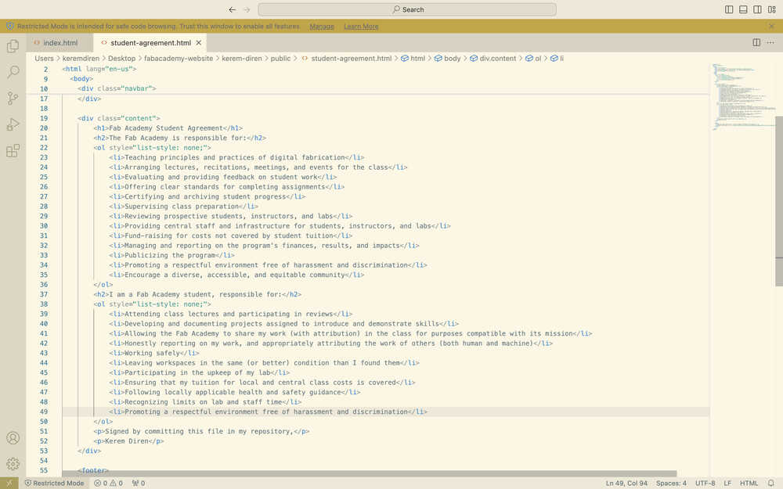Click the Ln 49, Col 94 indicator
The image size is (783, 489).
tap(626, 483)
